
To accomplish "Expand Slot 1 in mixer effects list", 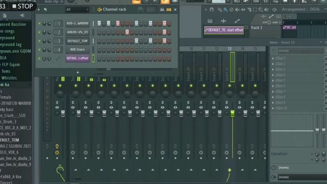I will (273, 58).
